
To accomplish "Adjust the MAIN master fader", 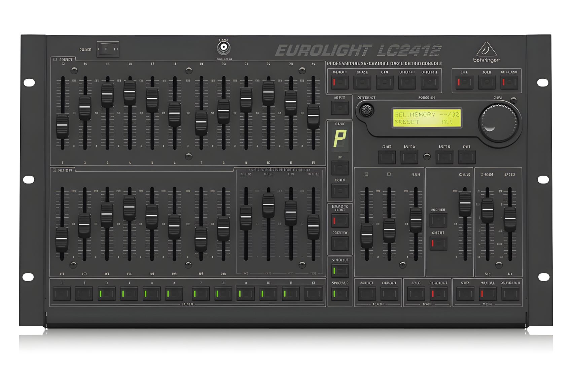I will pos(416,220).
